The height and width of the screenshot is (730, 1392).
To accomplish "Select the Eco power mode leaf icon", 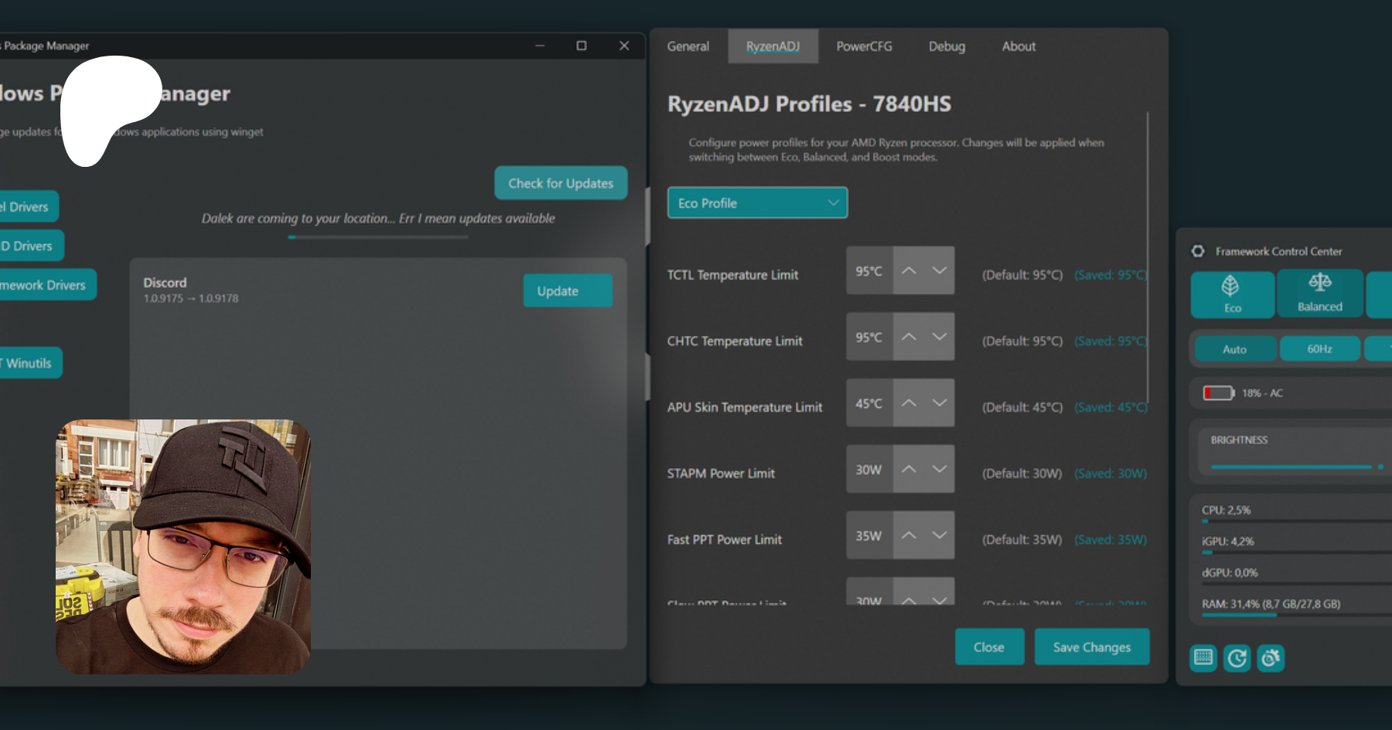I will coord(1230,287).
